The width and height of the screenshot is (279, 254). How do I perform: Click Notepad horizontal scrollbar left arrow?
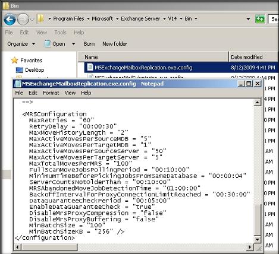[x=17, y=247]
